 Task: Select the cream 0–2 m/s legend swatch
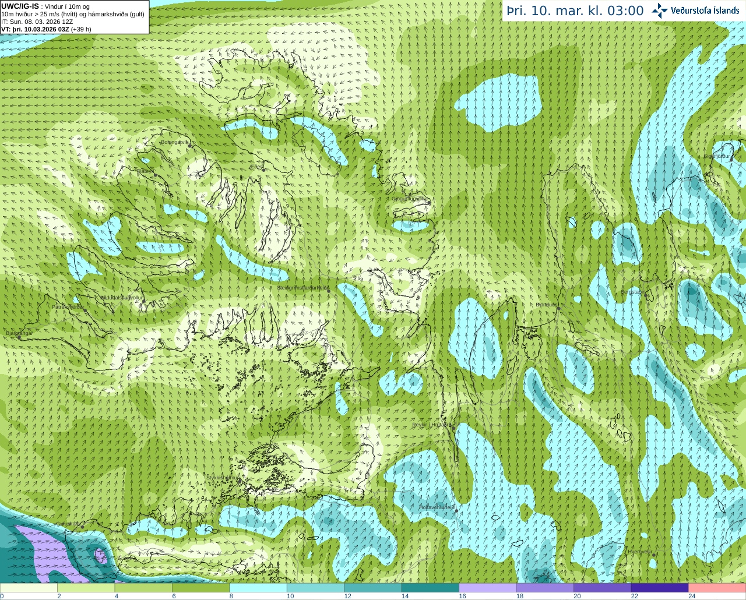click(29, 588)
